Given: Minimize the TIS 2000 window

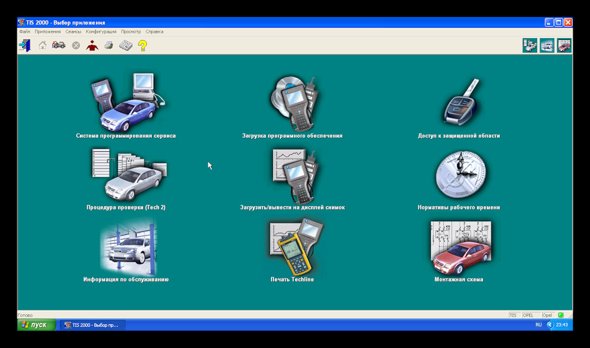Looking at the screenshot, I should pos(549,23).
